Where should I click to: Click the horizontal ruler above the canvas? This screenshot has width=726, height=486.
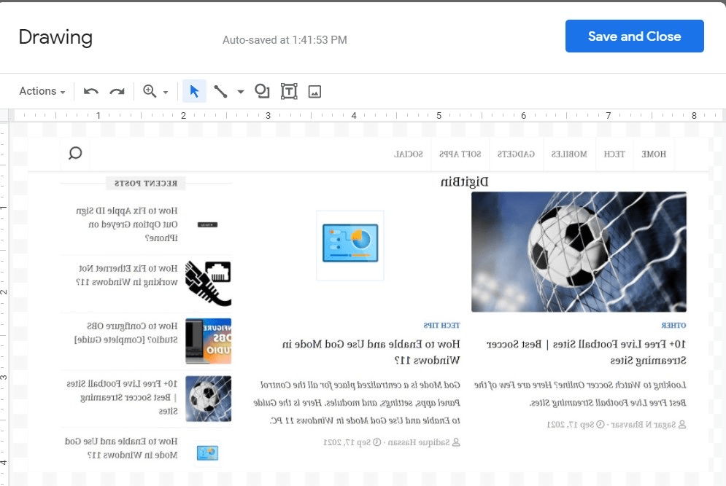coord(365,115)
